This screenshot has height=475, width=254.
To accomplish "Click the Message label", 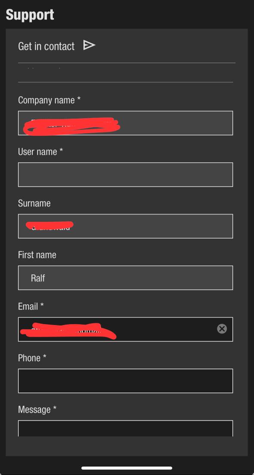I will coord(37,410).
